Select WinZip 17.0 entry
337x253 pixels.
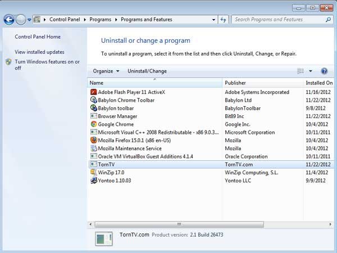(111, 173)
